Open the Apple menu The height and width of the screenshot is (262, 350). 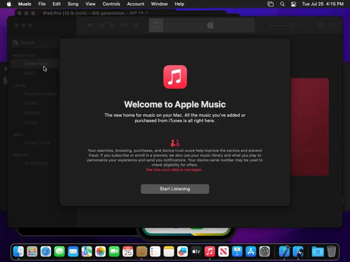point(9,4)
